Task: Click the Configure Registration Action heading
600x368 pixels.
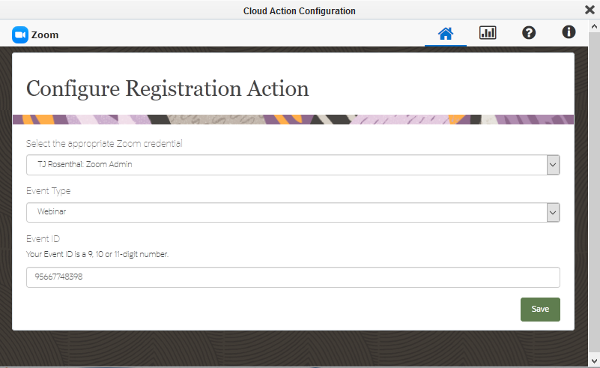Action: [168, 88]
